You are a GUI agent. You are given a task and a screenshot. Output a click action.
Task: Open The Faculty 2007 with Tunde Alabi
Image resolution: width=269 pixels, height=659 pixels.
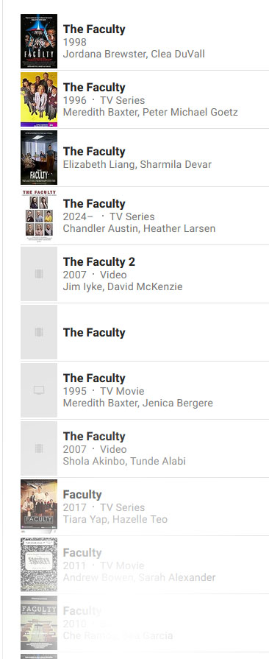pos(94,436)
